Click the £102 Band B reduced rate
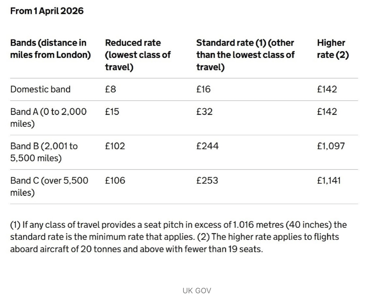Image resolution: width=369 pixels, height=302 pixels. [115, 146]
